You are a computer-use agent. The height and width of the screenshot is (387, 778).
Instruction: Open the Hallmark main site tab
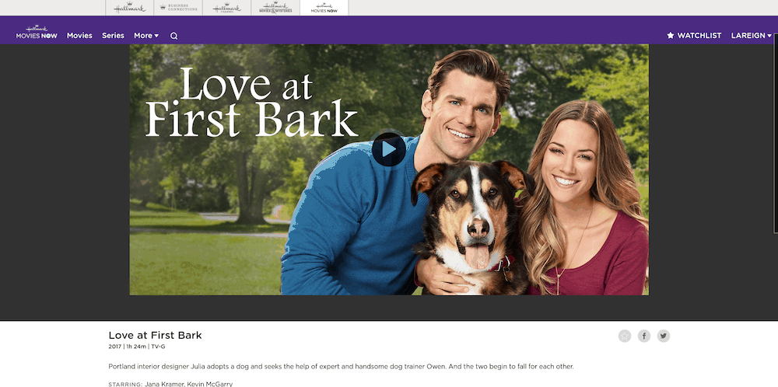click(x=129, y=8)
